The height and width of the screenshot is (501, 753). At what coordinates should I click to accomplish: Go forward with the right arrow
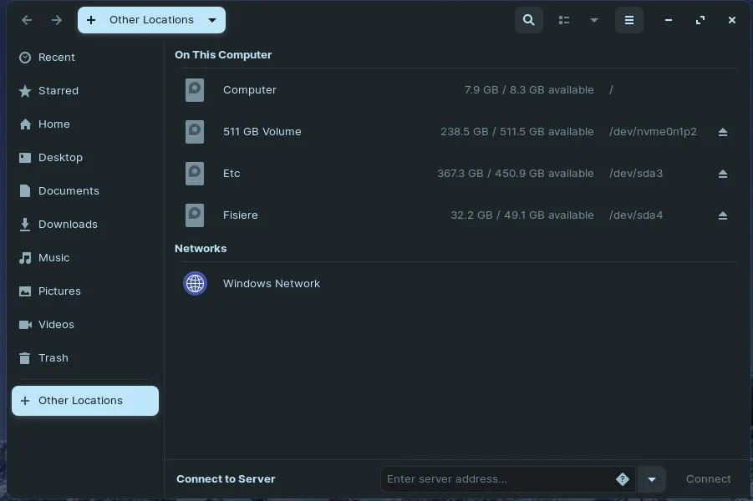coord(57,20)
